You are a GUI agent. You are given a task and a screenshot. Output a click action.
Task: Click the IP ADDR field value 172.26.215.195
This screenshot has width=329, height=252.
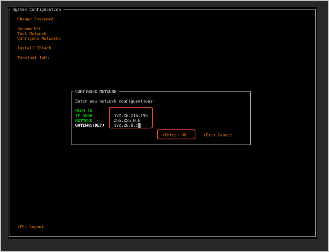click(131, 116)
